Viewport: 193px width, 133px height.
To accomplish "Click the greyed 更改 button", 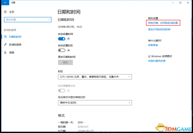I will (65, 62).
